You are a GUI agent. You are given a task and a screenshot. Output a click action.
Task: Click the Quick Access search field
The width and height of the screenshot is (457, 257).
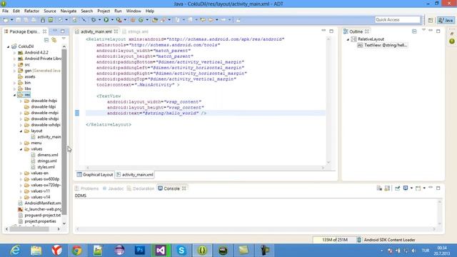tap(397, 20)
